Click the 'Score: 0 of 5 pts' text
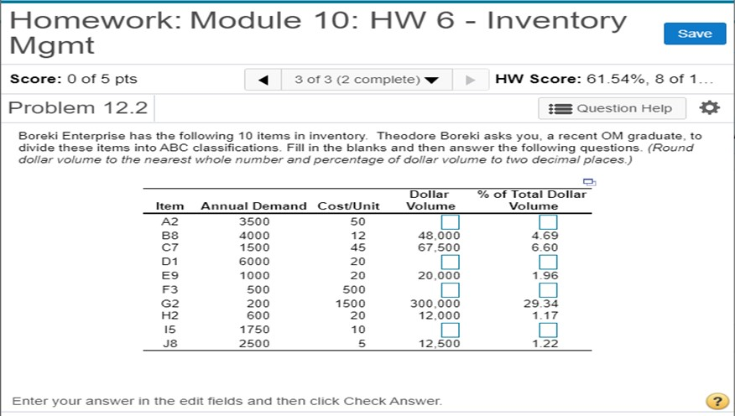The height and width of the screenshot is (416, 735). [74, 79]
